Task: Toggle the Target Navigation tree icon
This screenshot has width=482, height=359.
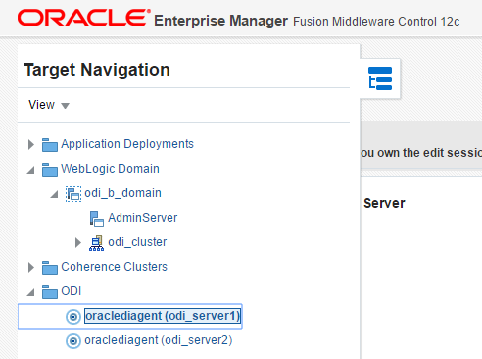Action: coord(380,78)
